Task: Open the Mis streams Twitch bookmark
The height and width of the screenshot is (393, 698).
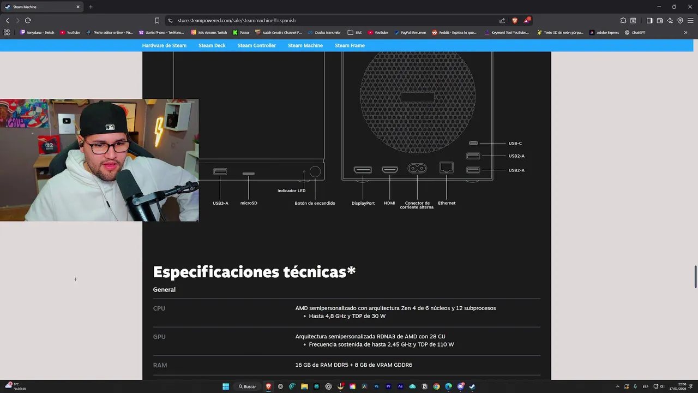Action: (x=209, y=32)
